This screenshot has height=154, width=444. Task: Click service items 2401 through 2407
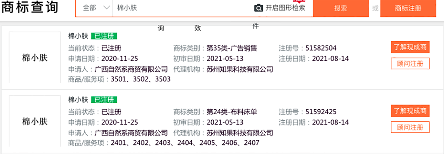pyautogui.click(x=185, y=143)
